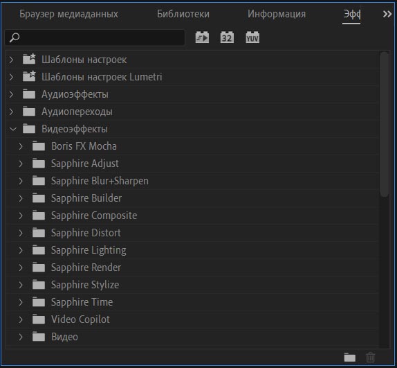Screen dimensions: 397x368
Task: Click the Sapphire Stylize folder icon
Action: [39, 285]
